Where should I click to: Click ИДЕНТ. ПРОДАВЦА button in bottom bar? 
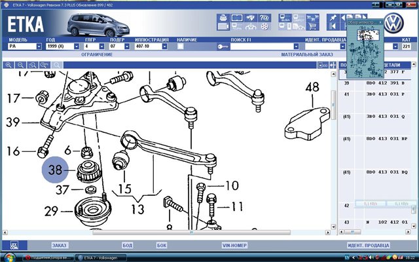369,245
